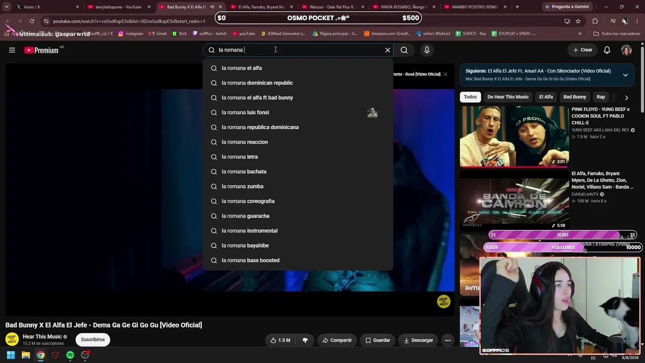Close the Inicio / X tab

[78, 7]
